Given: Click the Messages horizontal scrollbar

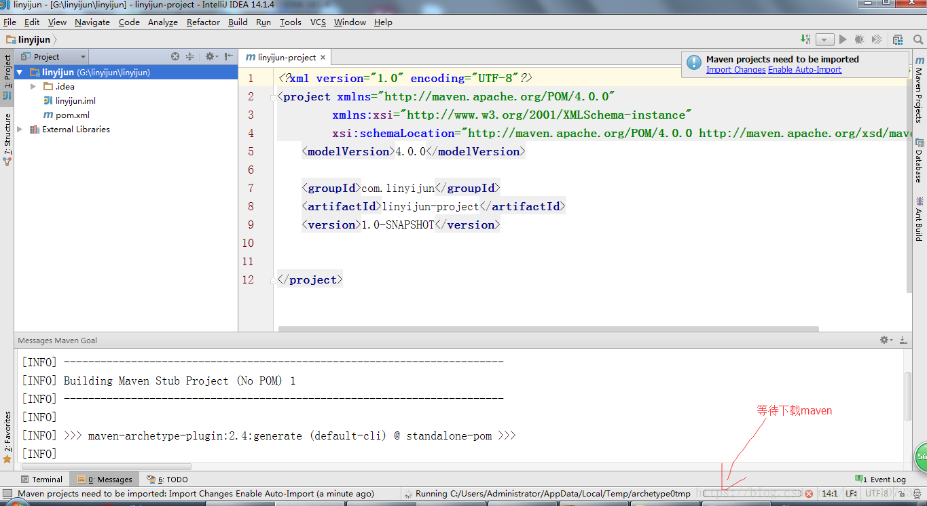Looking at the screenshot, I should [x=107, y=466].
